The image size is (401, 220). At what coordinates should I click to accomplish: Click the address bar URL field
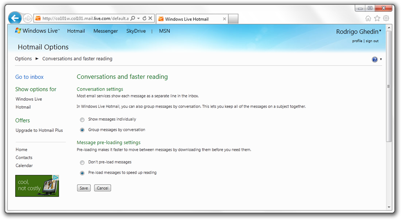click(86, 18)
